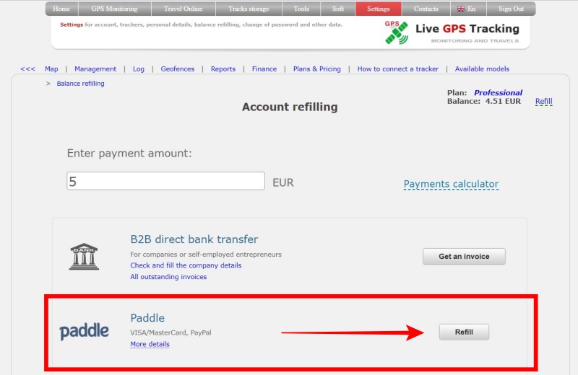Screen dimensions: 578x375
Task: Go to Plans & Pricing submenu link
Action: pos(316,69)
